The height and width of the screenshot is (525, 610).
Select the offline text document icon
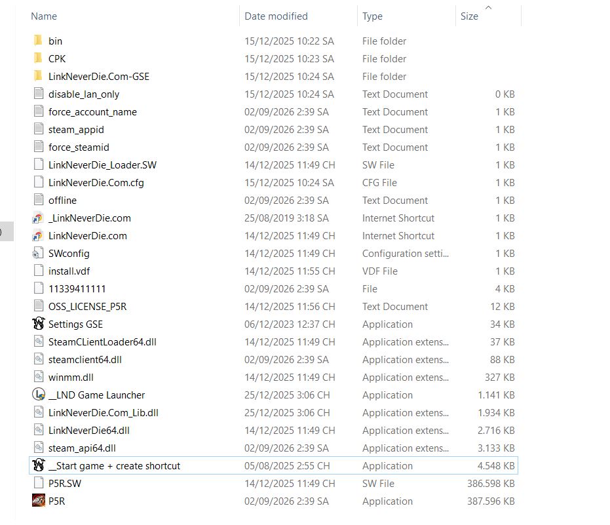click(x=38, y=200)
